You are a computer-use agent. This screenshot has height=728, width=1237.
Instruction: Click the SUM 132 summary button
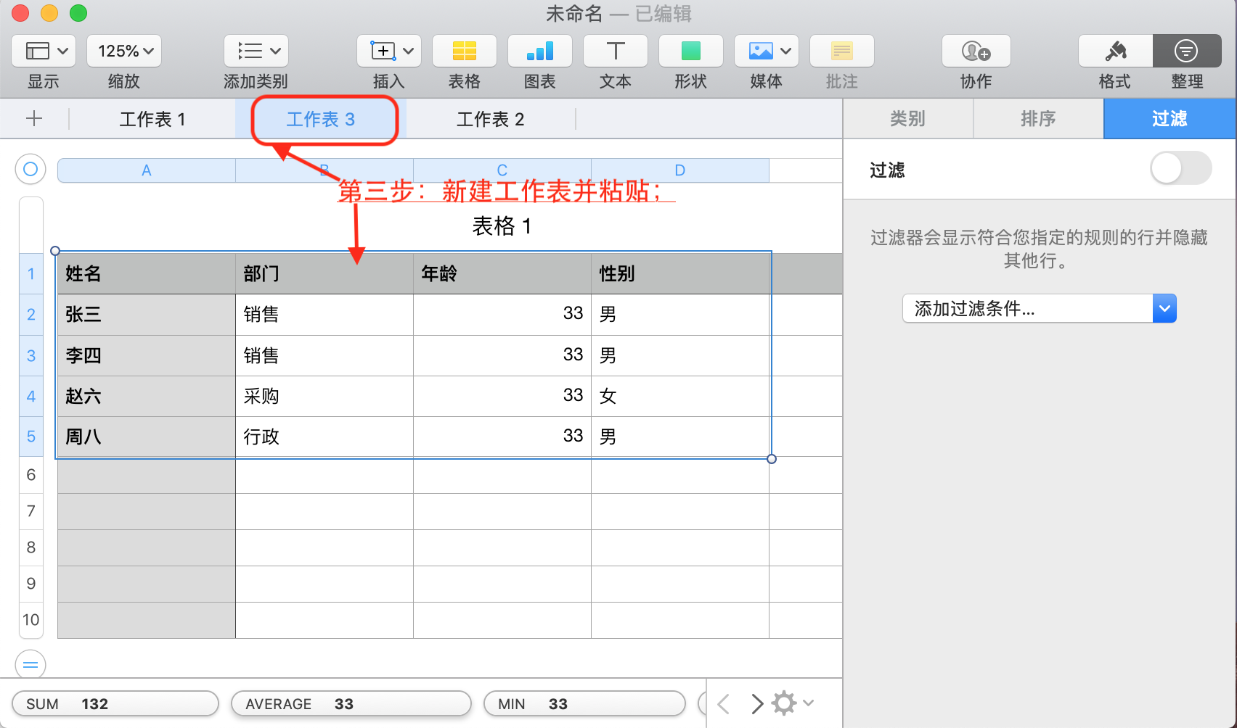[x=115, y=704]
